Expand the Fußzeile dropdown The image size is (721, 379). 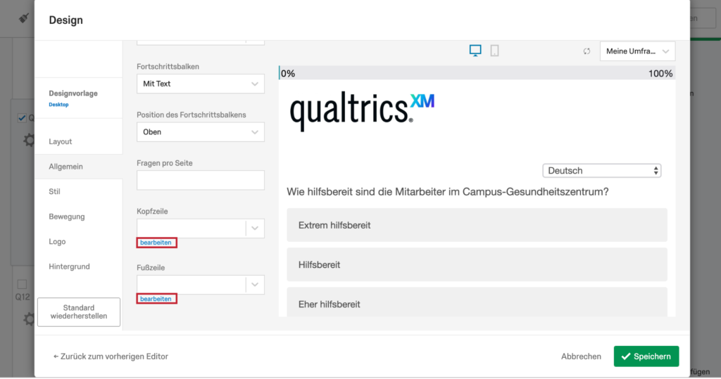coord(254,284)
